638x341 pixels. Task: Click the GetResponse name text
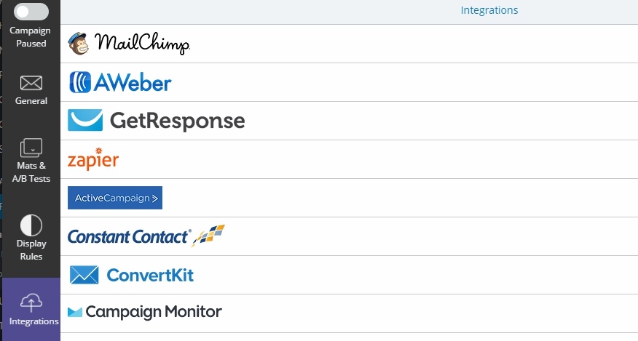click(178, 121)
